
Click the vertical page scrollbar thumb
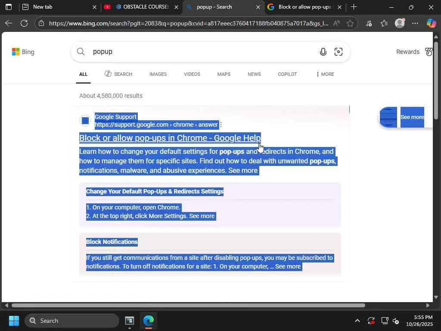tap(436, 80)
